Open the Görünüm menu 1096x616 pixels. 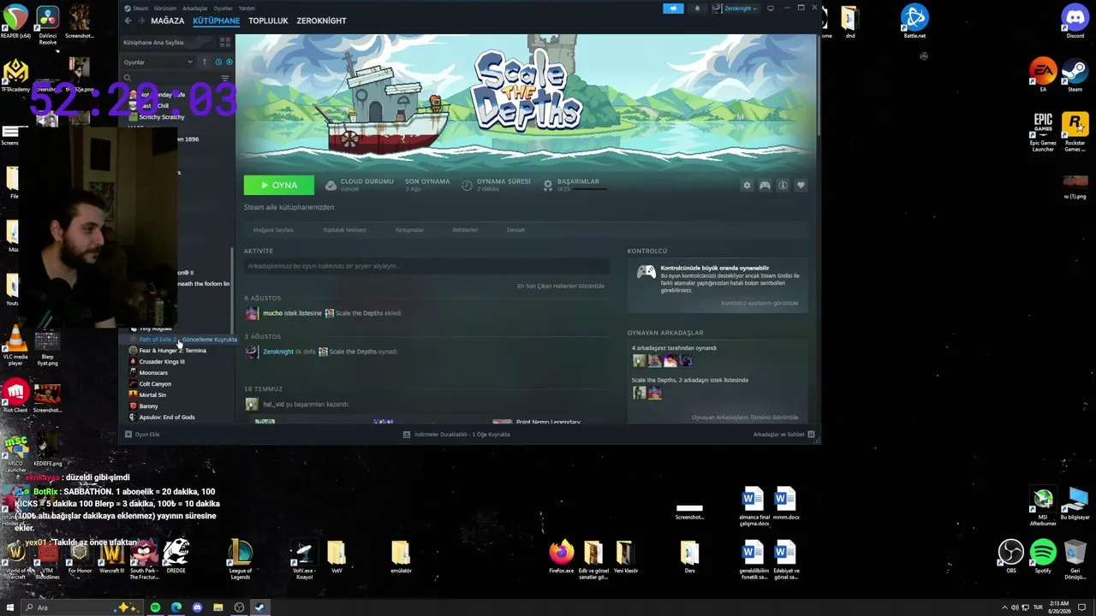[165, 9]
